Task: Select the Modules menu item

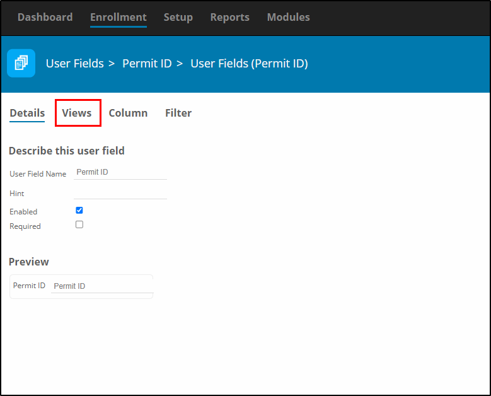Action: coord(289,17)
